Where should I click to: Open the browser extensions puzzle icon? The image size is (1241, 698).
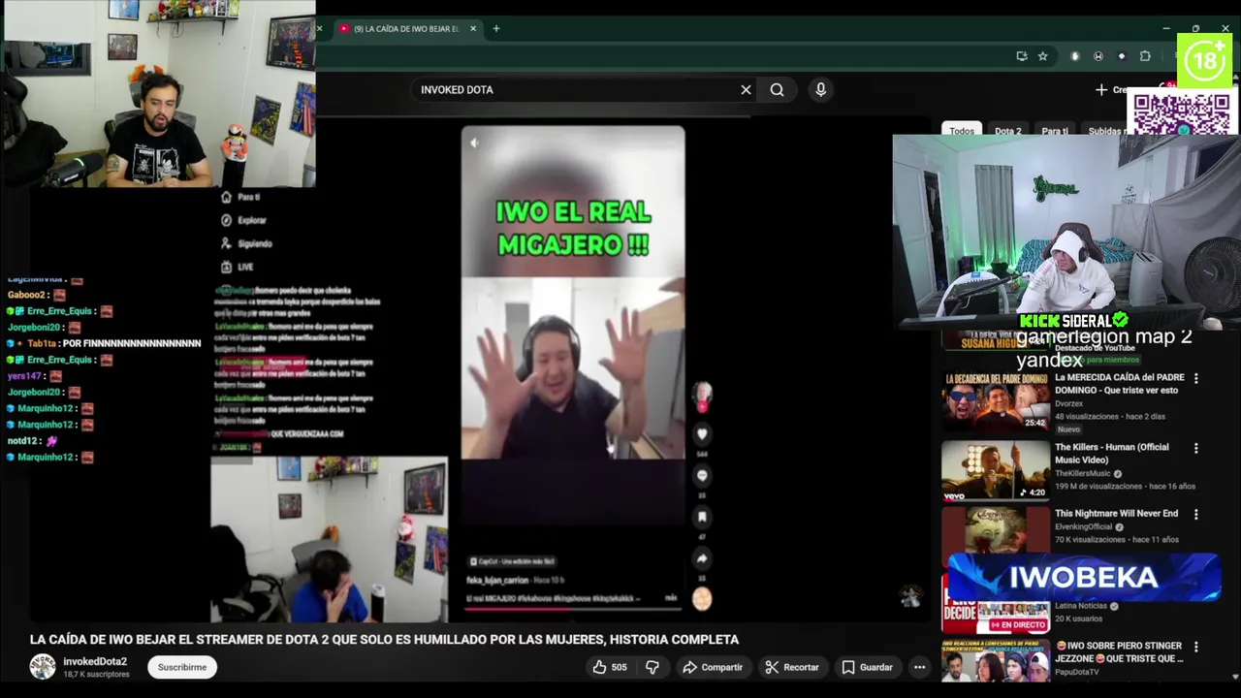pyautogui.click(x=1145, y=56)
